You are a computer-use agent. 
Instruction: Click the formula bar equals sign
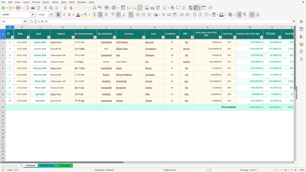pos(42,21)
